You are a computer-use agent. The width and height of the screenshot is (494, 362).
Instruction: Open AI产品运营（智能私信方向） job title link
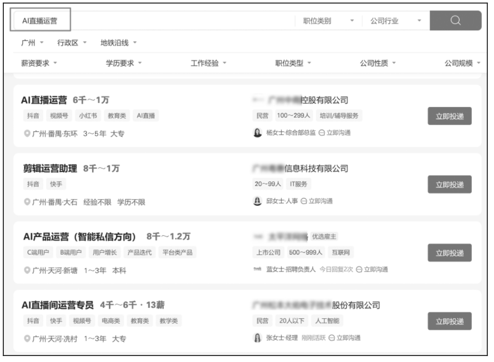79,237
